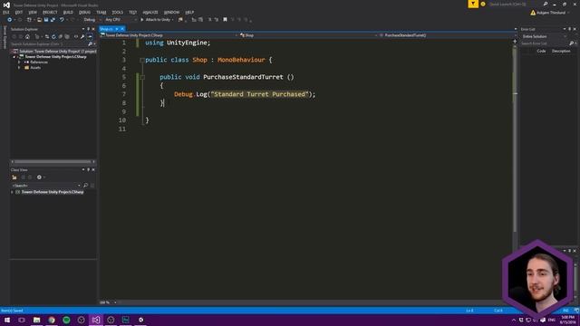Screen dimensions: 580x326
Task: Click the Class View settings gear icon
Action: pos(39,177)
